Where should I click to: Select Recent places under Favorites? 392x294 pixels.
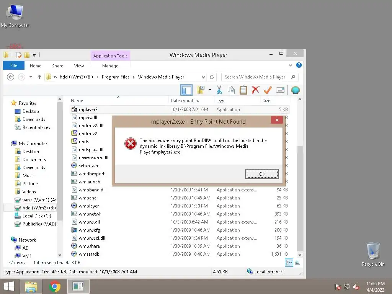[x=36, y=127]
